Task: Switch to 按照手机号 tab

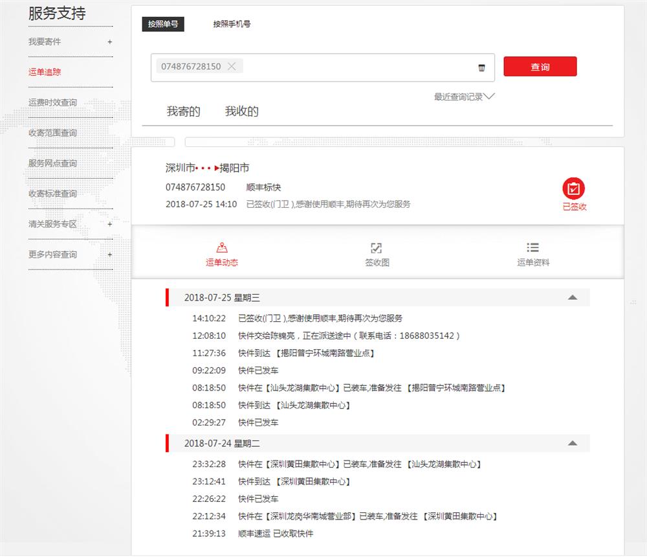Action: click(x=232, y=24)
